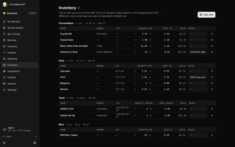The height and width of the screenshot is (147, 235).
Task: Delete the Citra hops lot
Action: (212, 77)
